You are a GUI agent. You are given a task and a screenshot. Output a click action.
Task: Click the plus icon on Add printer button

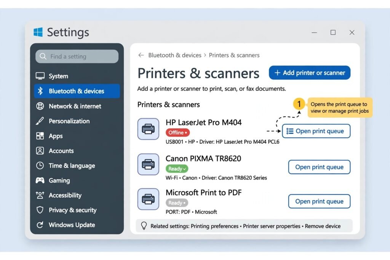(277, 73)
